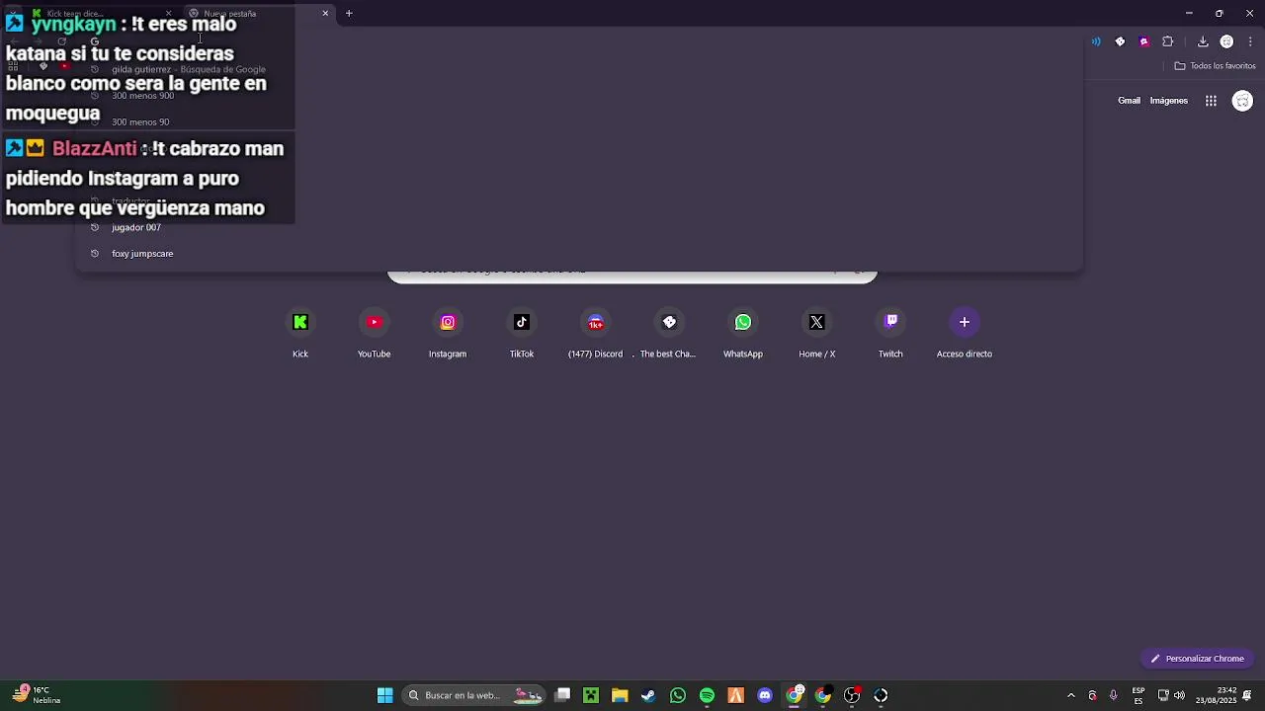Image resolution: width=1265 pixels, height=711 pixels.
Task: Open the Instagram shortcut tile
Action: (448, 334)
